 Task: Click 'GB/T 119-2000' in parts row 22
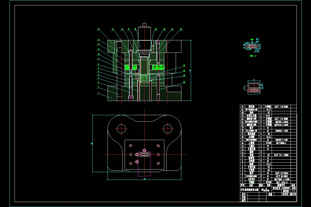pyautogui.click(x=281, y=119)
